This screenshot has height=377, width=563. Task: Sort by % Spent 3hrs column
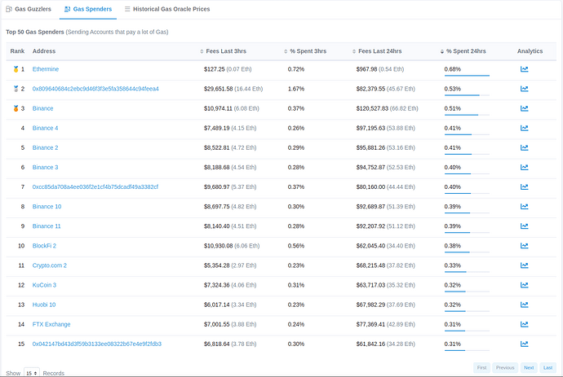305,51
